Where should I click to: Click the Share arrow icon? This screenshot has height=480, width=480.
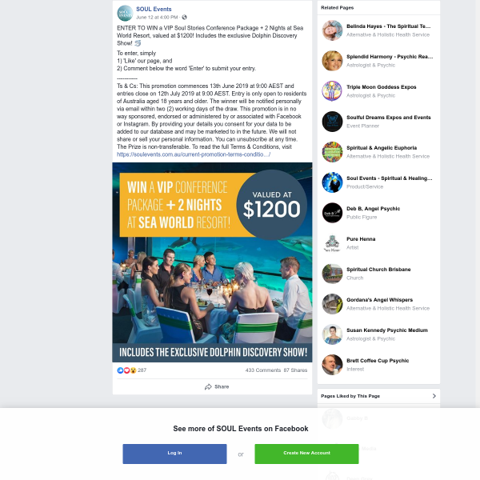208,386
